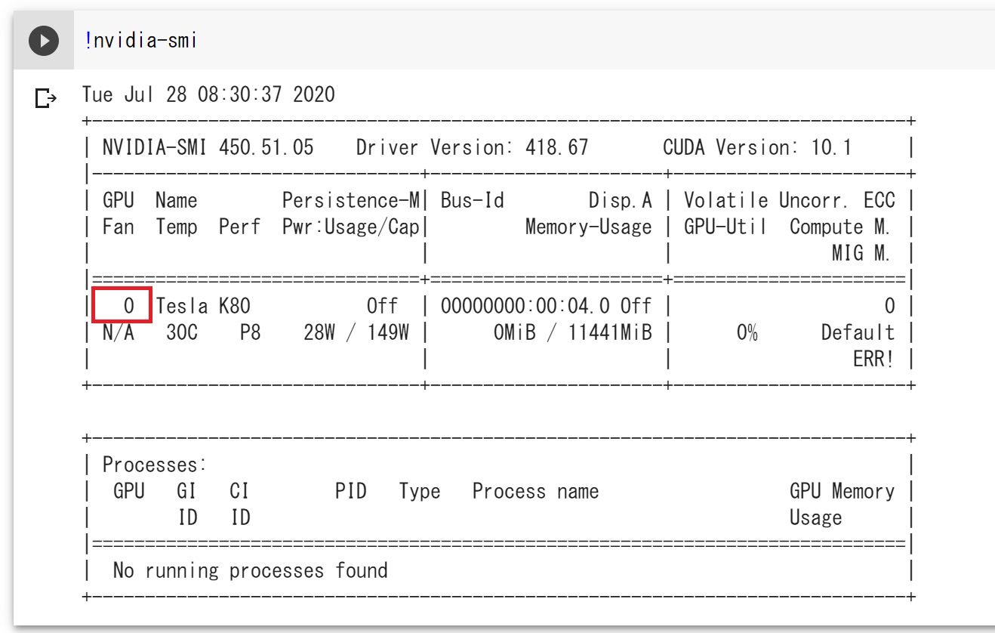This screenshot has height=633, width=995.
Task: Click the Processes: header label
Action: pyautogui.click(x=155, y=465)
